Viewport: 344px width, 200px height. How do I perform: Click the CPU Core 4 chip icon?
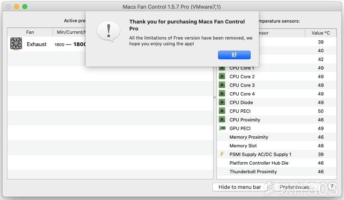coord(222,93)
